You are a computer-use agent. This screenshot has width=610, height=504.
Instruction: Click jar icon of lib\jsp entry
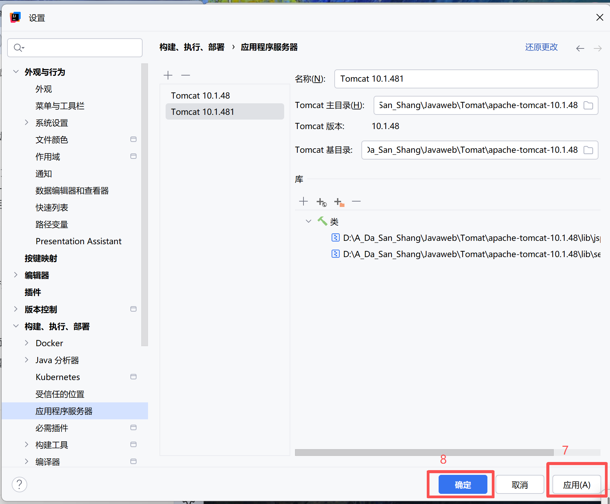[x=335, y=237]
